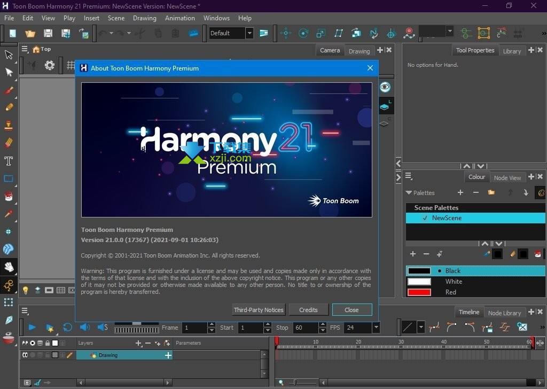547x389 pixels.
Task: Expand the top toolbar overflow chevron
Action: (x=543, y=33)
